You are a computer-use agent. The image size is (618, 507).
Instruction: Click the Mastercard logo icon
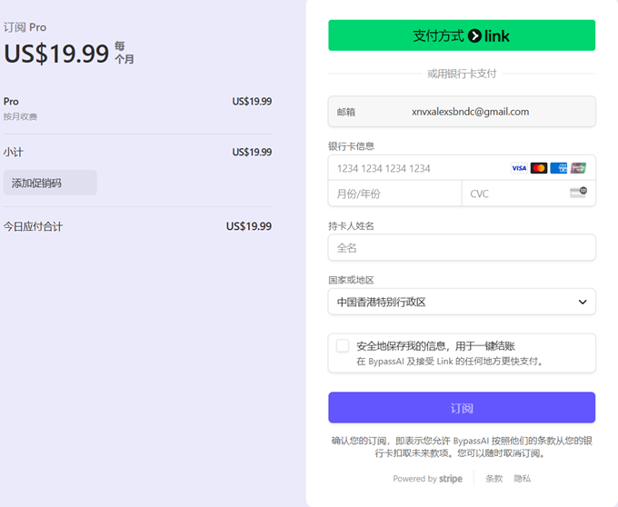pos(539,168)
